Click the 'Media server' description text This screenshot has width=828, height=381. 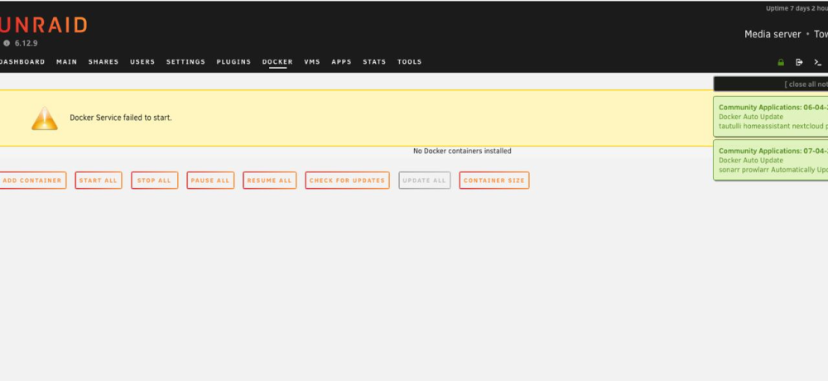tap(773, 34)
